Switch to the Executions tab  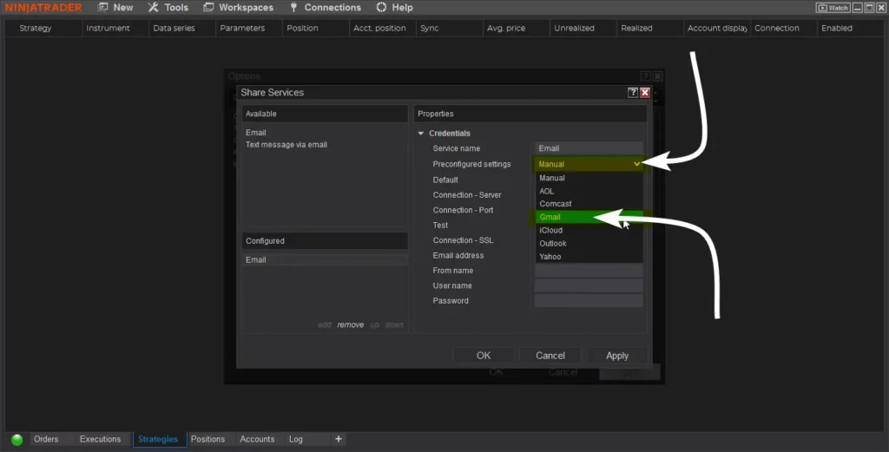pyautogui.click(x=101, y=439)
